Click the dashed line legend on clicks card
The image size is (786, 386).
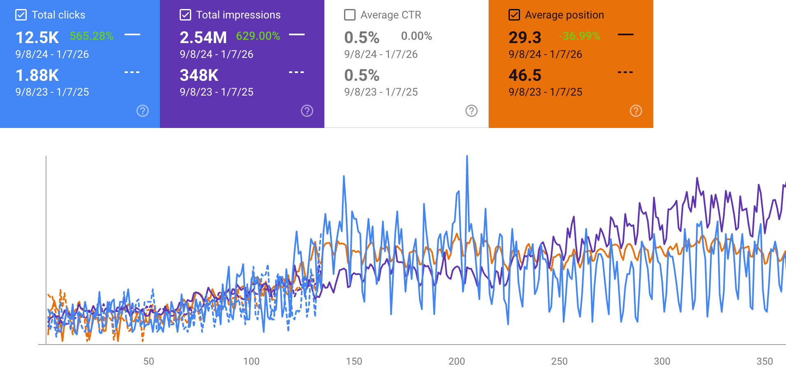132,72
